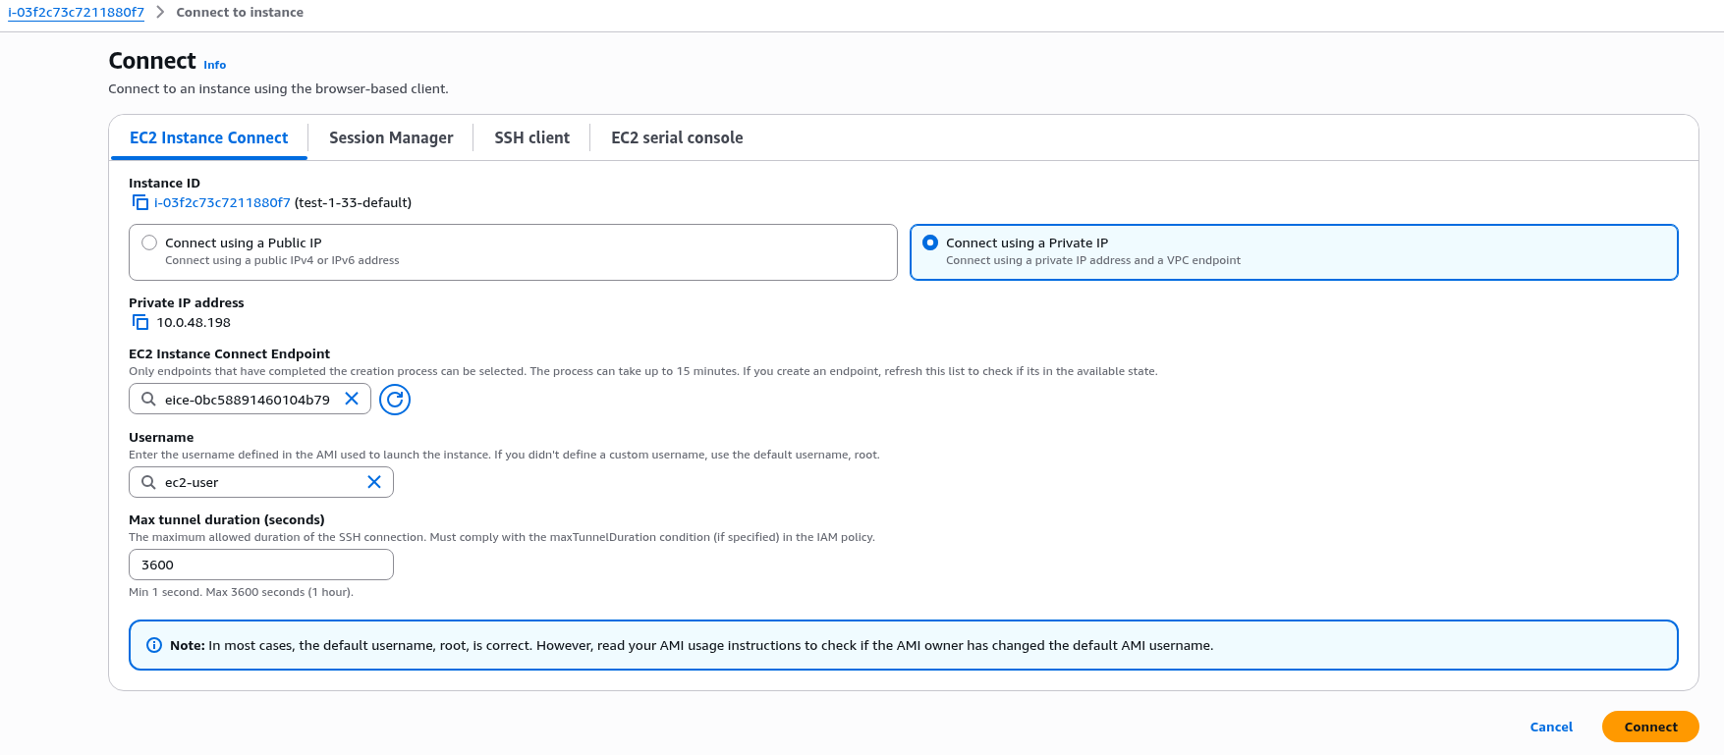Focus the Max tunnel duration input field
Screen dimensions: 1724x755
click(261, 565)
